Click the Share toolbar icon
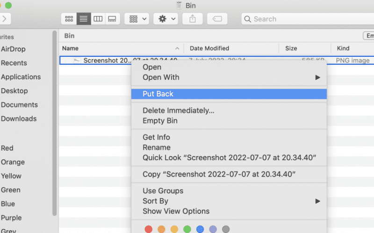The height and width of the screenshot is (233, 374). pyautogui.click(x=192, y=19)
